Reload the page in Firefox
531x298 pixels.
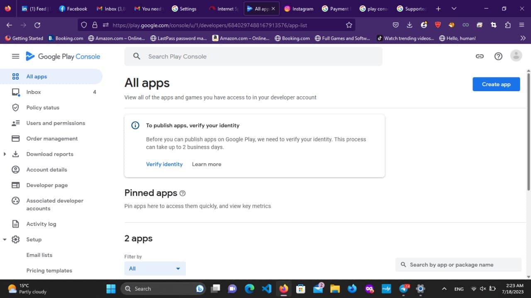tap(37, 25)
